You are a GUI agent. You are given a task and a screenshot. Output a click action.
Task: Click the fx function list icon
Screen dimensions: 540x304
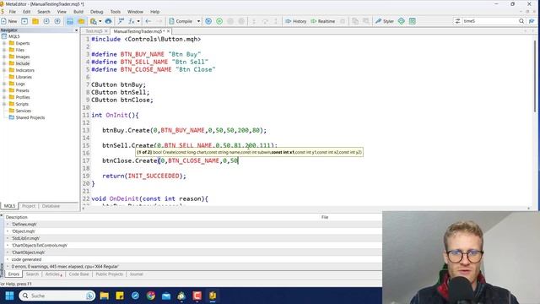point(132,21)
